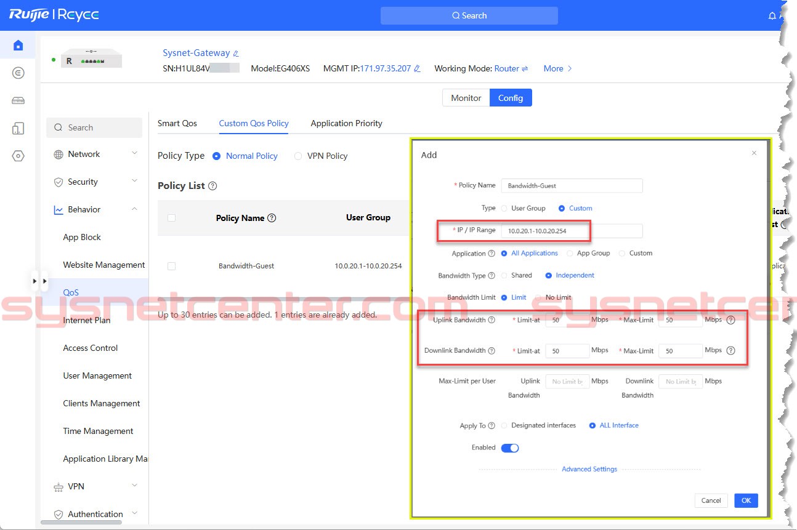Close the Add dialog with X icon
This screenshot has height=530, width=797.
[x=754, y=153]
